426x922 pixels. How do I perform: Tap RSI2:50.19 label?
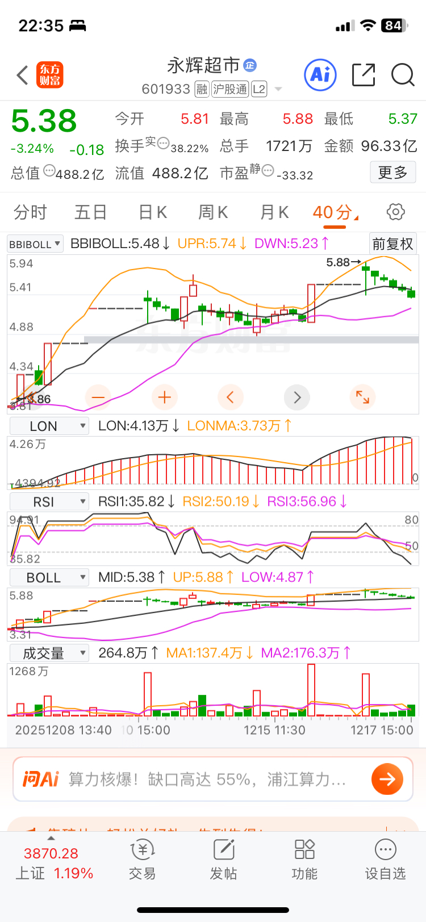222,501
